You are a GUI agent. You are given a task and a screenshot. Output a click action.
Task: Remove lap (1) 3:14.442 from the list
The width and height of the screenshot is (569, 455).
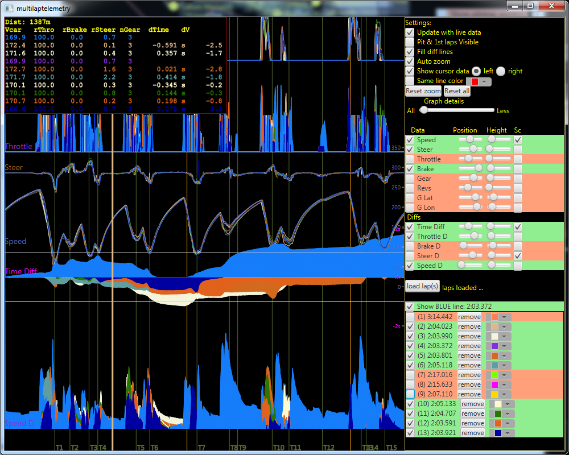click(469, 317)
